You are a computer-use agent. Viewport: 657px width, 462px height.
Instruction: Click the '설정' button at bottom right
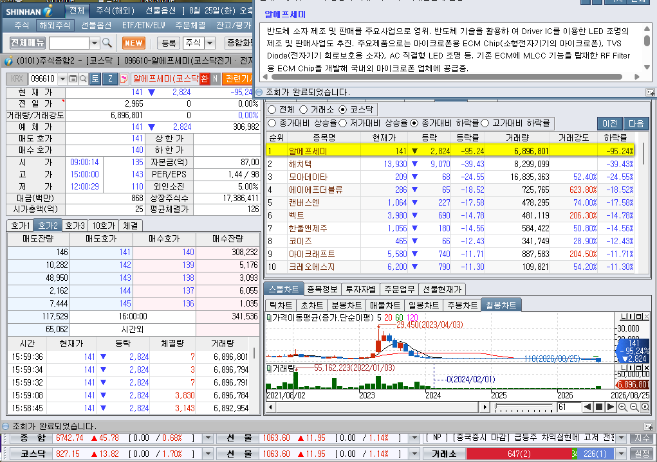(642, 454)
